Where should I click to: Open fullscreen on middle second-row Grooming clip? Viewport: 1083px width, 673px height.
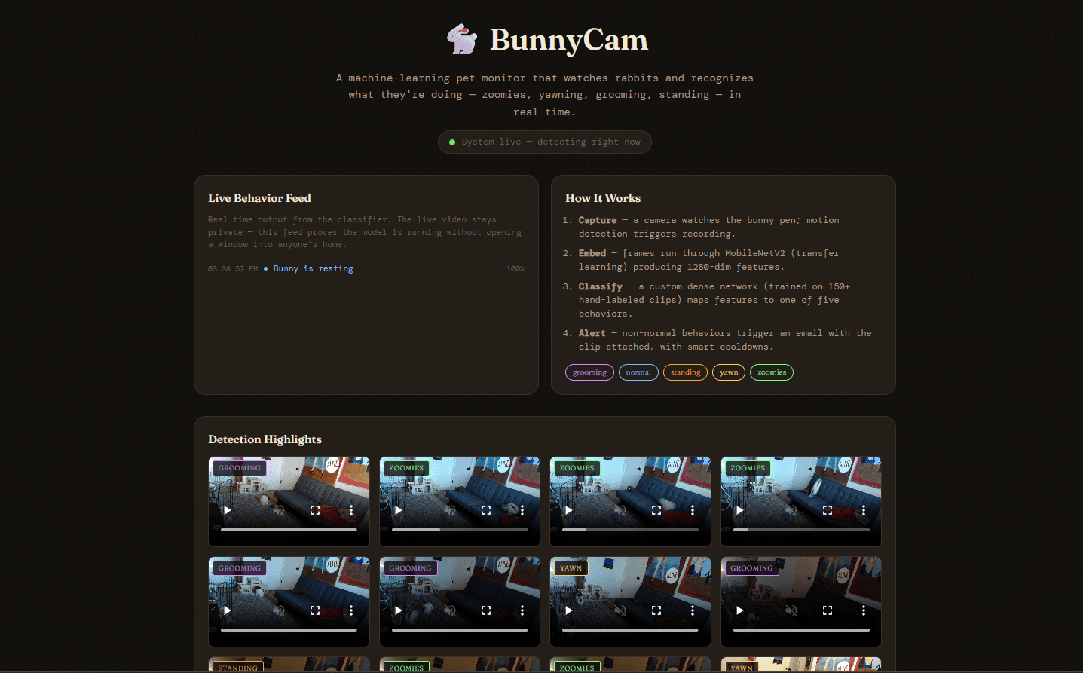click(486, 610)
